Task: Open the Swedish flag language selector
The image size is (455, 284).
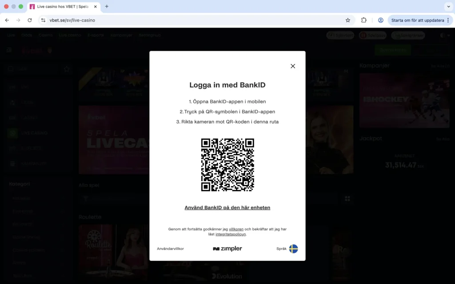Action: coord(293,249)
